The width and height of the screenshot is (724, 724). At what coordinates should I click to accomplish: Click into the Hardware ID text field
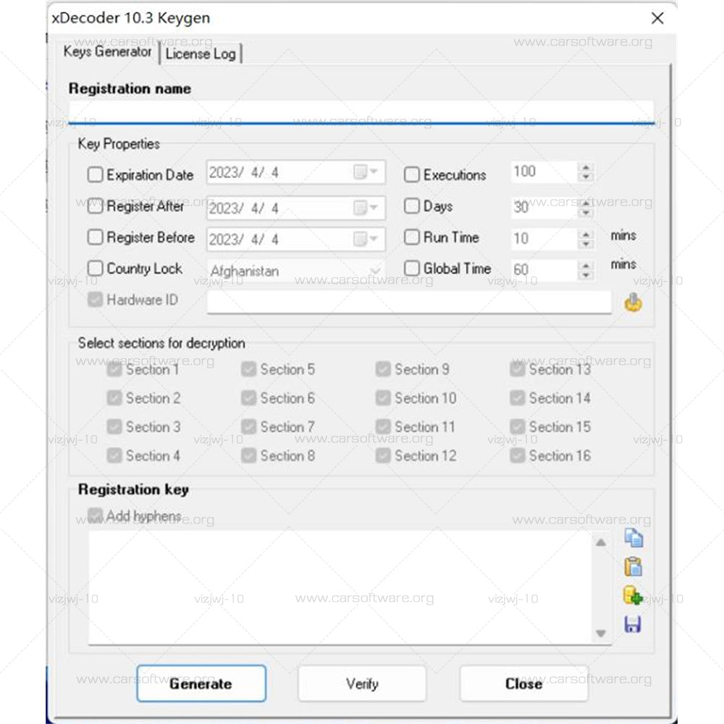(409, 302)
